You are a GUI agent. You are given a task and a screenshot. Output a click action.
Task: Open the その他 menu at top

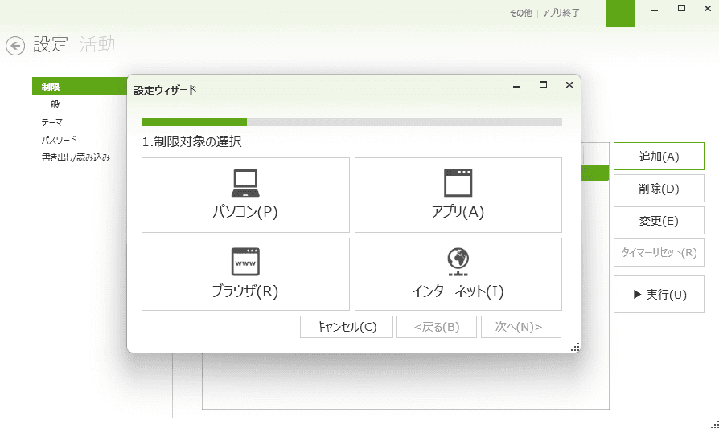(x=521, y=13)
